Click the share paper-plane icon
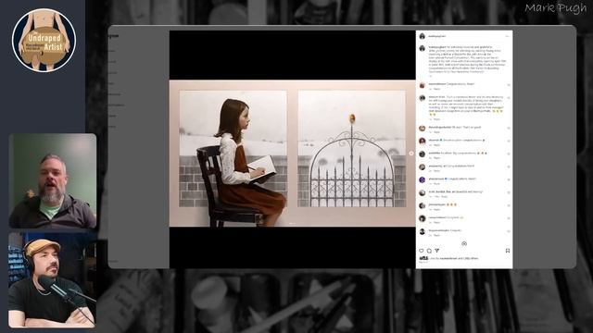Image resolution: width=593 pixels, height=333 pixels. click(x=437, y=251)
